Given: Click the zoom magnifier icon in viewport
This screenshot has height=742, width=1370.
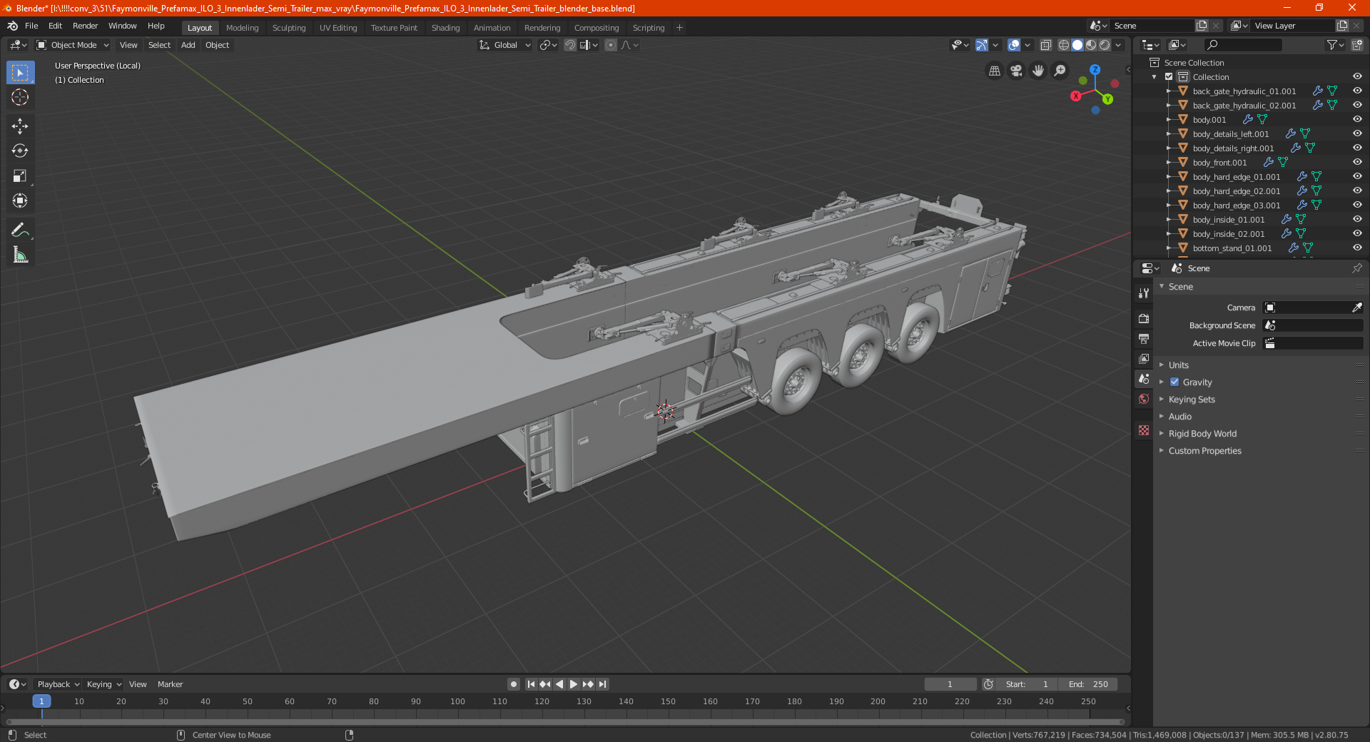Looking at the screenshot, I should (1060, 71).
